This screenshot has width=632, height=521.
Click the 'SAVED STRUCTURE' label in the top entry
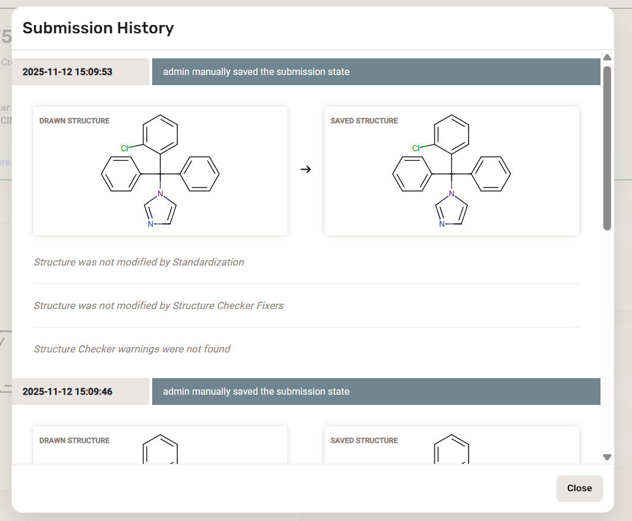(x=364, y=121)
